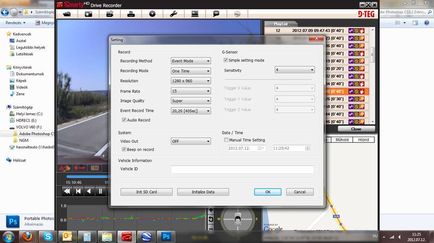Screen dimensions: 434x243
Task: Open the Recording Method dropdown
Action: 190,61
